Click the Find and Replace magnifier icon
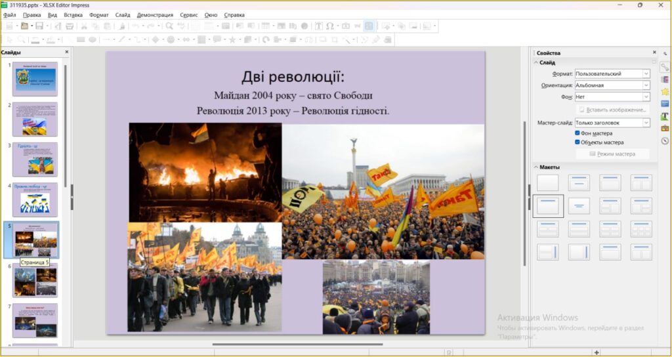This screenshot has height=357, width=672. click(x=169, y=26)
